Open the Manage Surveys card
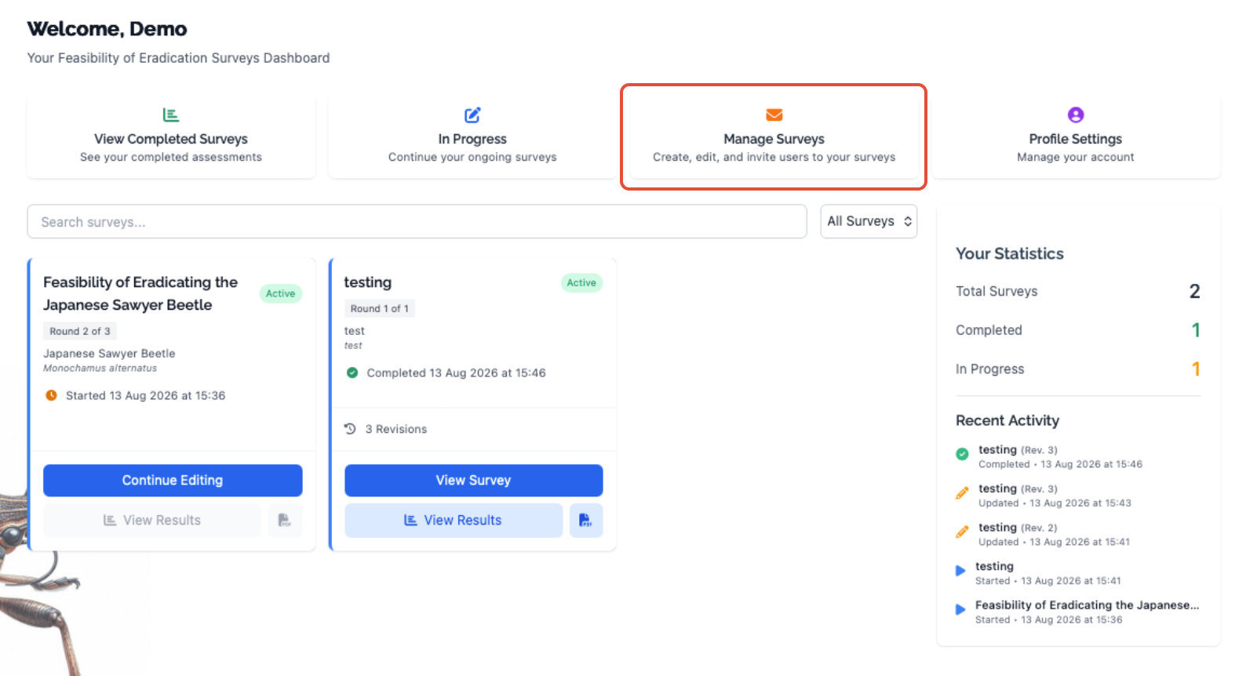The image size is (1257, 676). [x=774, y=136]
